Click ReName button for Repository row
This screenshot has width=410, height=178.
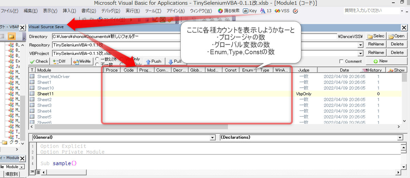[x=376, y=44]
